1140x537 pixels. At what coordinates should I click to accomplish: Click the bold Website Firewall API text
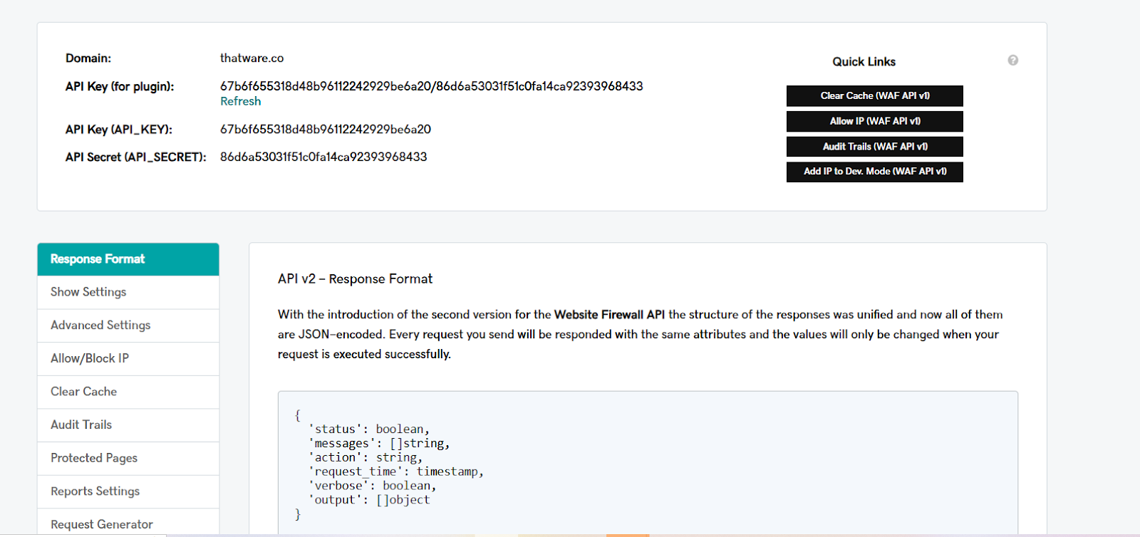(609, 315)
